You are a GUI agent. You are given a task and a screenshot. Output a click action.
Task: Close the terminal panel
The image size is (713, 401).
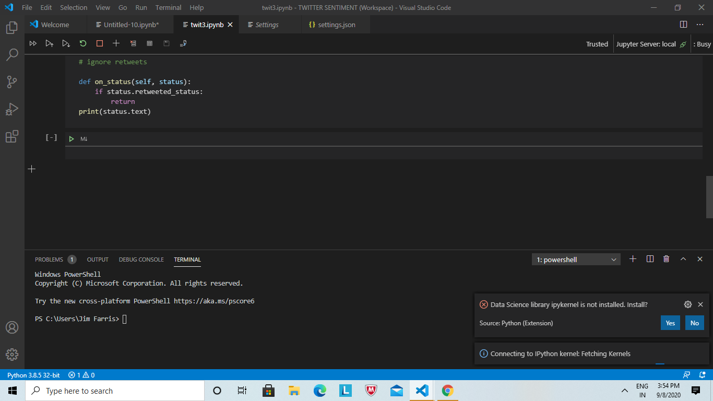point(700,259)
